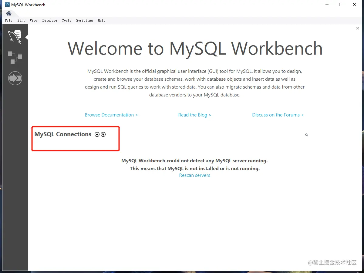Open the Home tab house icon
This screenshot has width=364, height=273.
(x=9, y=13)
